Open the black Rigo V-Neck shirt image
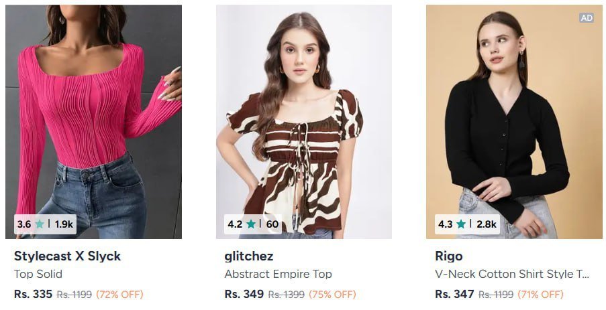Screen dimensions: 606x310 click(x=514, y=122)
